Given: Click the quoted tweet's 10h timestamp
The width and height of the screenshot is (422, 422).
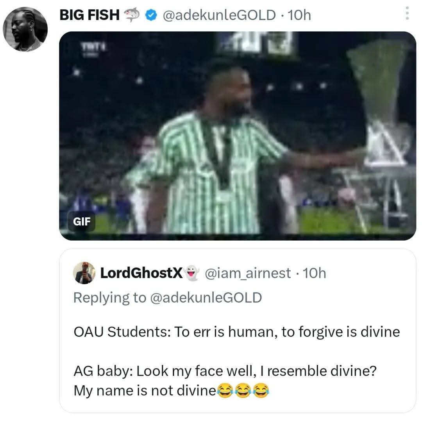Looking at the screenshot, I should point(314,273).
